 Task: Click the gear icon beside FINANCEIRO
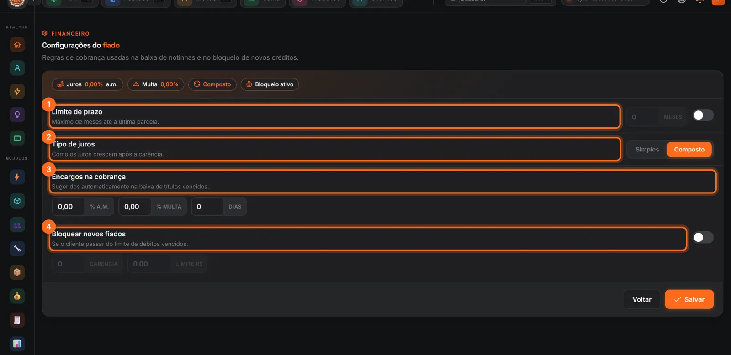click(x=45, y=33)
